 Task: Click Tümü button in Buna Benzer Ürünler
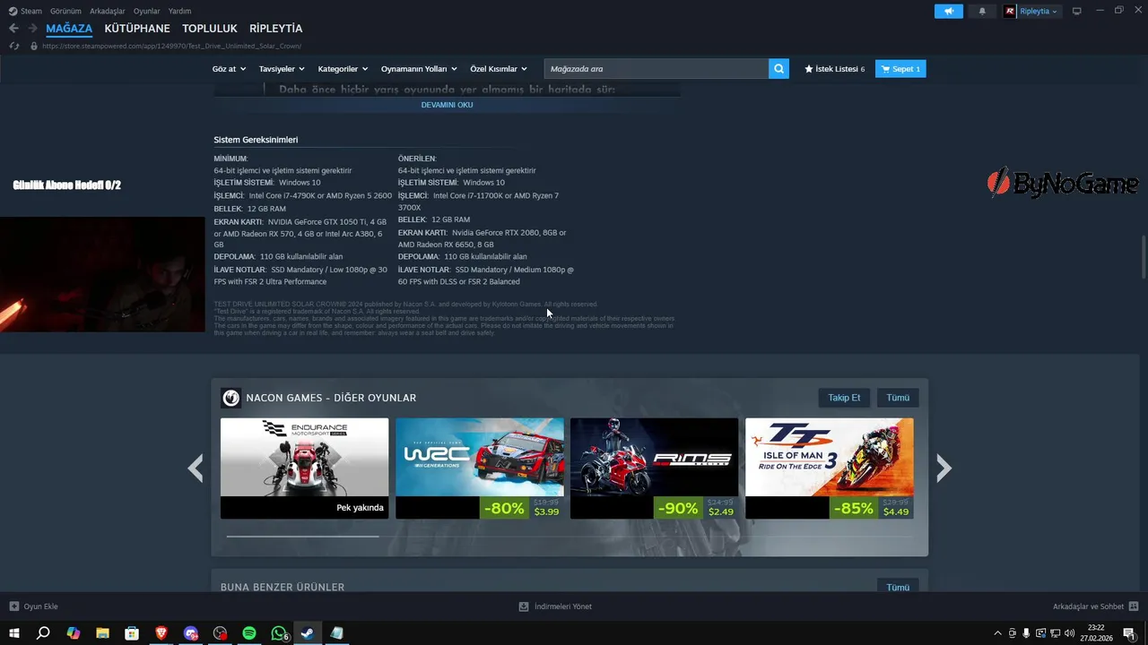tap(898, 588)
